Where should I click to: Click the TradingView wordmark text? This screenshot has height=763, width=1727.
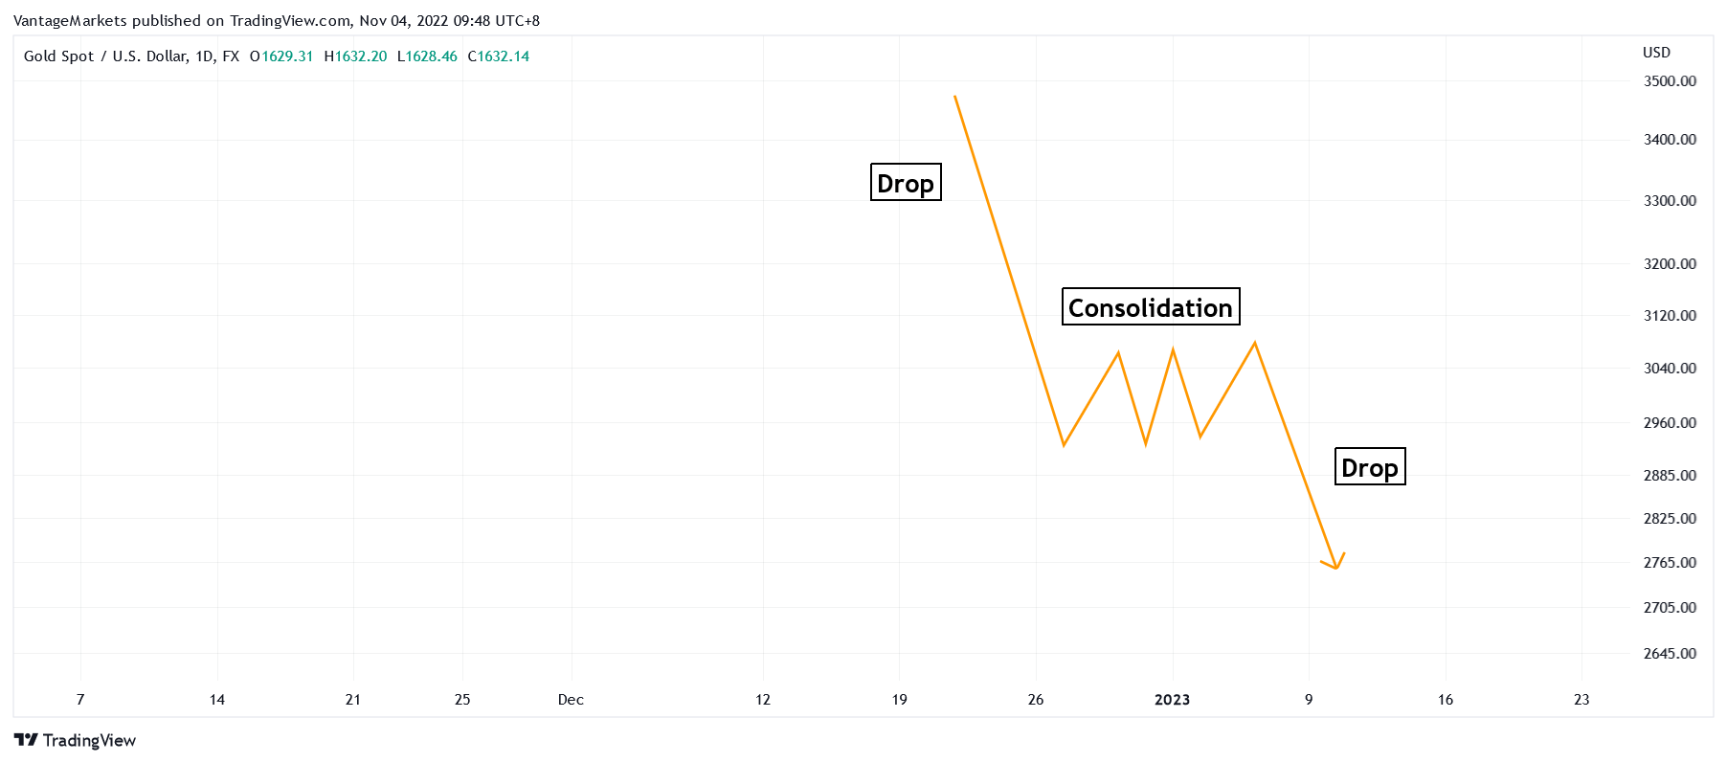point(89,740)
